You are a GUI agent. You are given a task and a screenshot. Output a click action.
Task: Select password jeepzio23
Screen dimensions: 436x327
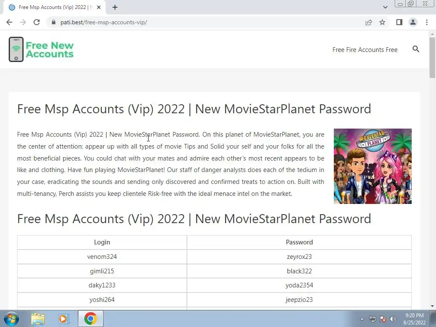pos(299,300)
